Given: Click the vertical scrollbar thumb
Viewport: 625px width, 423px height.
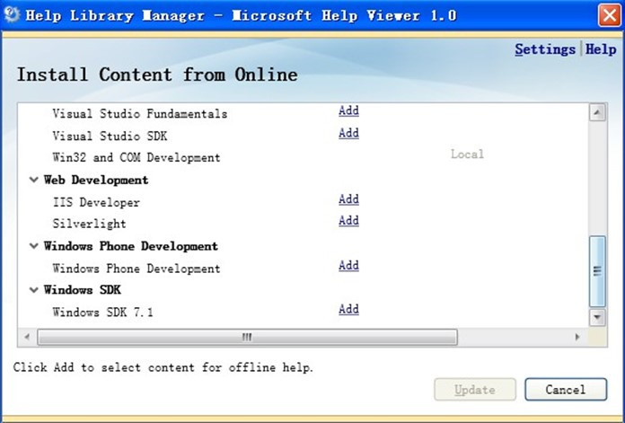Looking at the screenshot, I should coord(597,271).
